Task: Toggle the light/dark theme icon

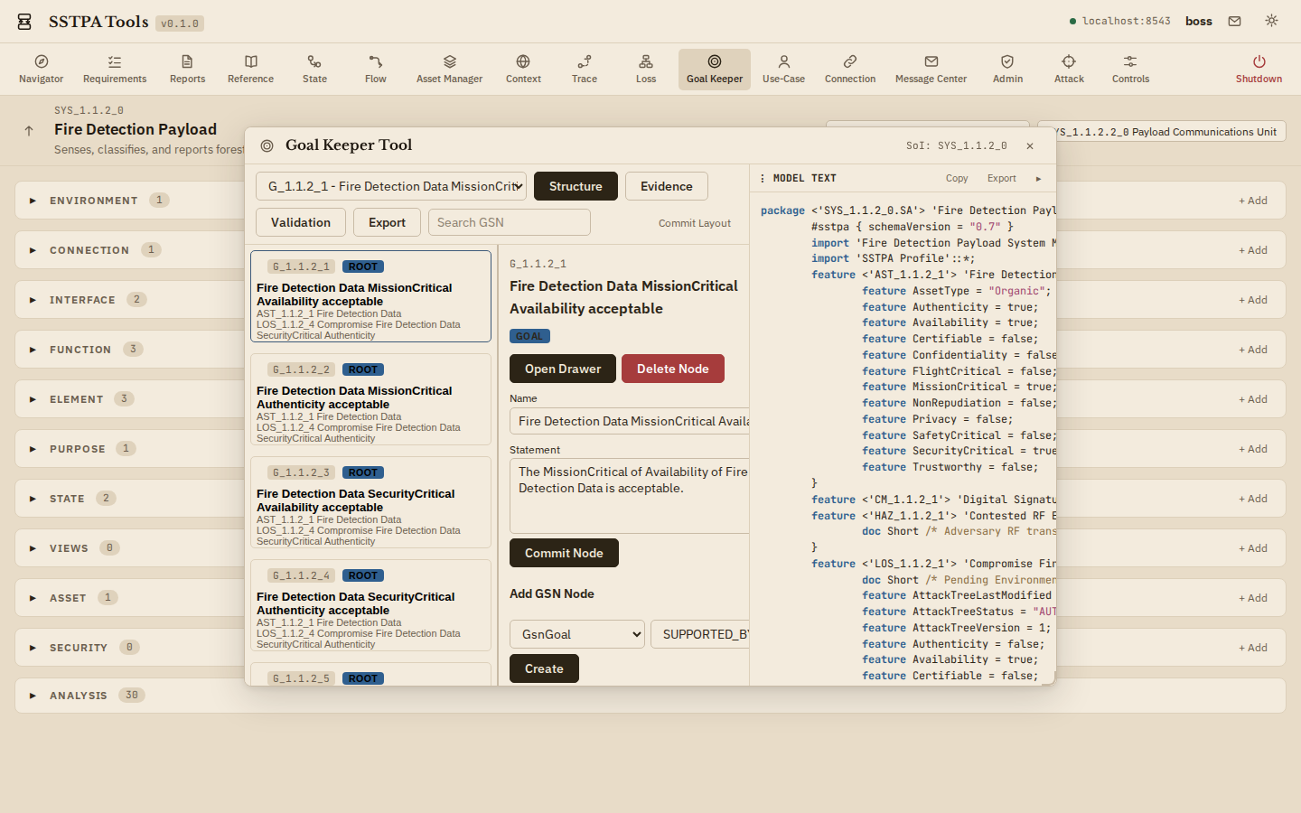Action: click(x=1271, y=21)
